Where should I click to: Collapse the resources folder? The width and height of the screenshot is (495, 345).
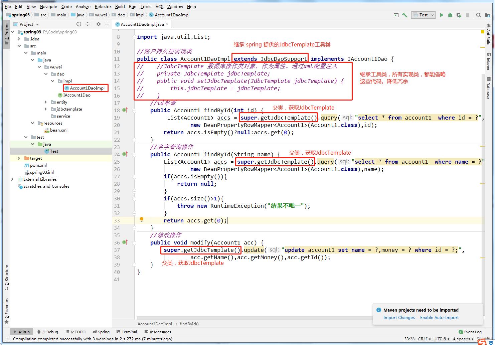[x=32, y=123]
